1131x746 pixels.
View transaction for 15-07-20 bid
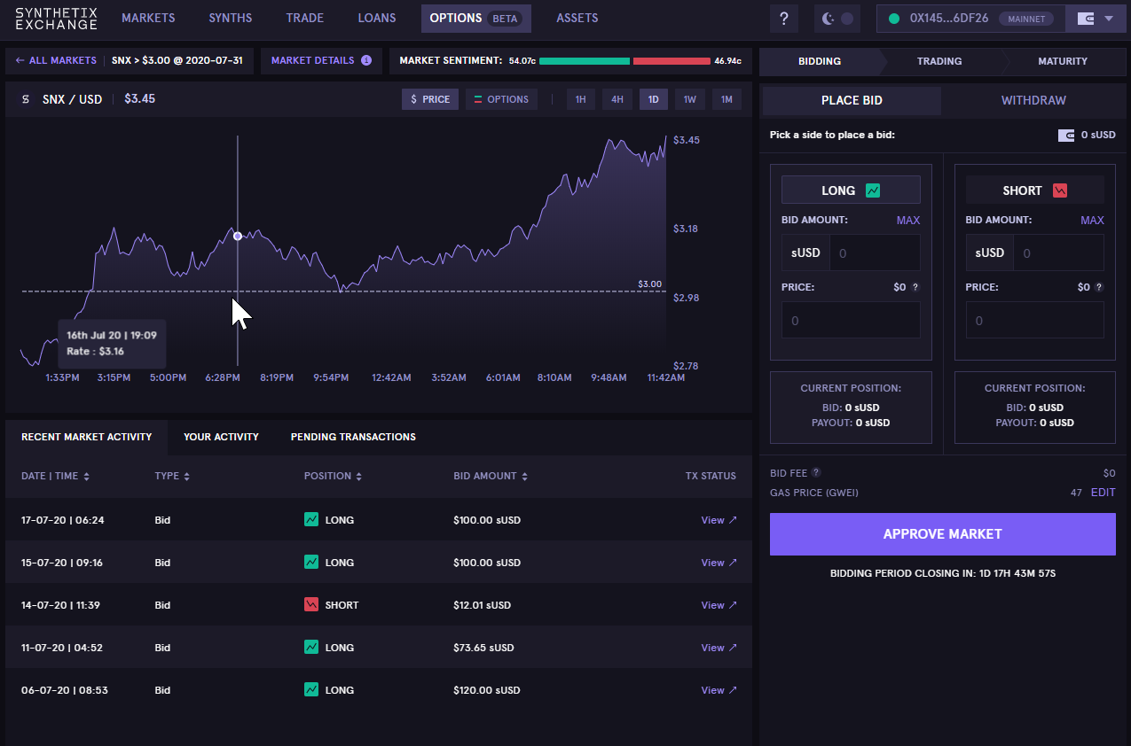point(719,563)
